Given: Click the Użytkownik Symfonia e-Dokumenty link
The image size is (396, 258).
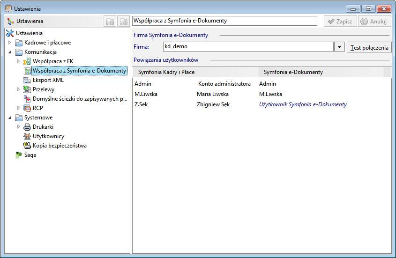Looking at the screenshot, I should 303,104.
